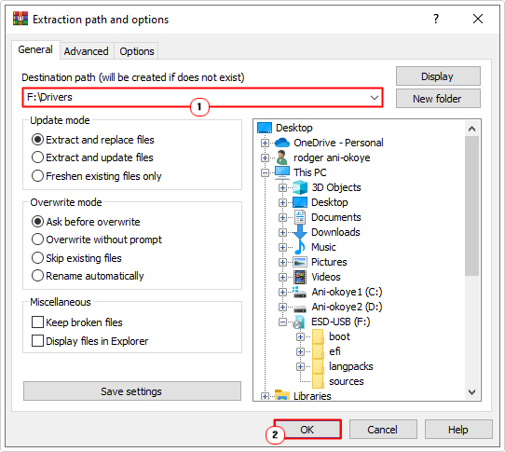Collapse the This PC node
The height and width of the screenshot is (452, 505).
point(265,172)
